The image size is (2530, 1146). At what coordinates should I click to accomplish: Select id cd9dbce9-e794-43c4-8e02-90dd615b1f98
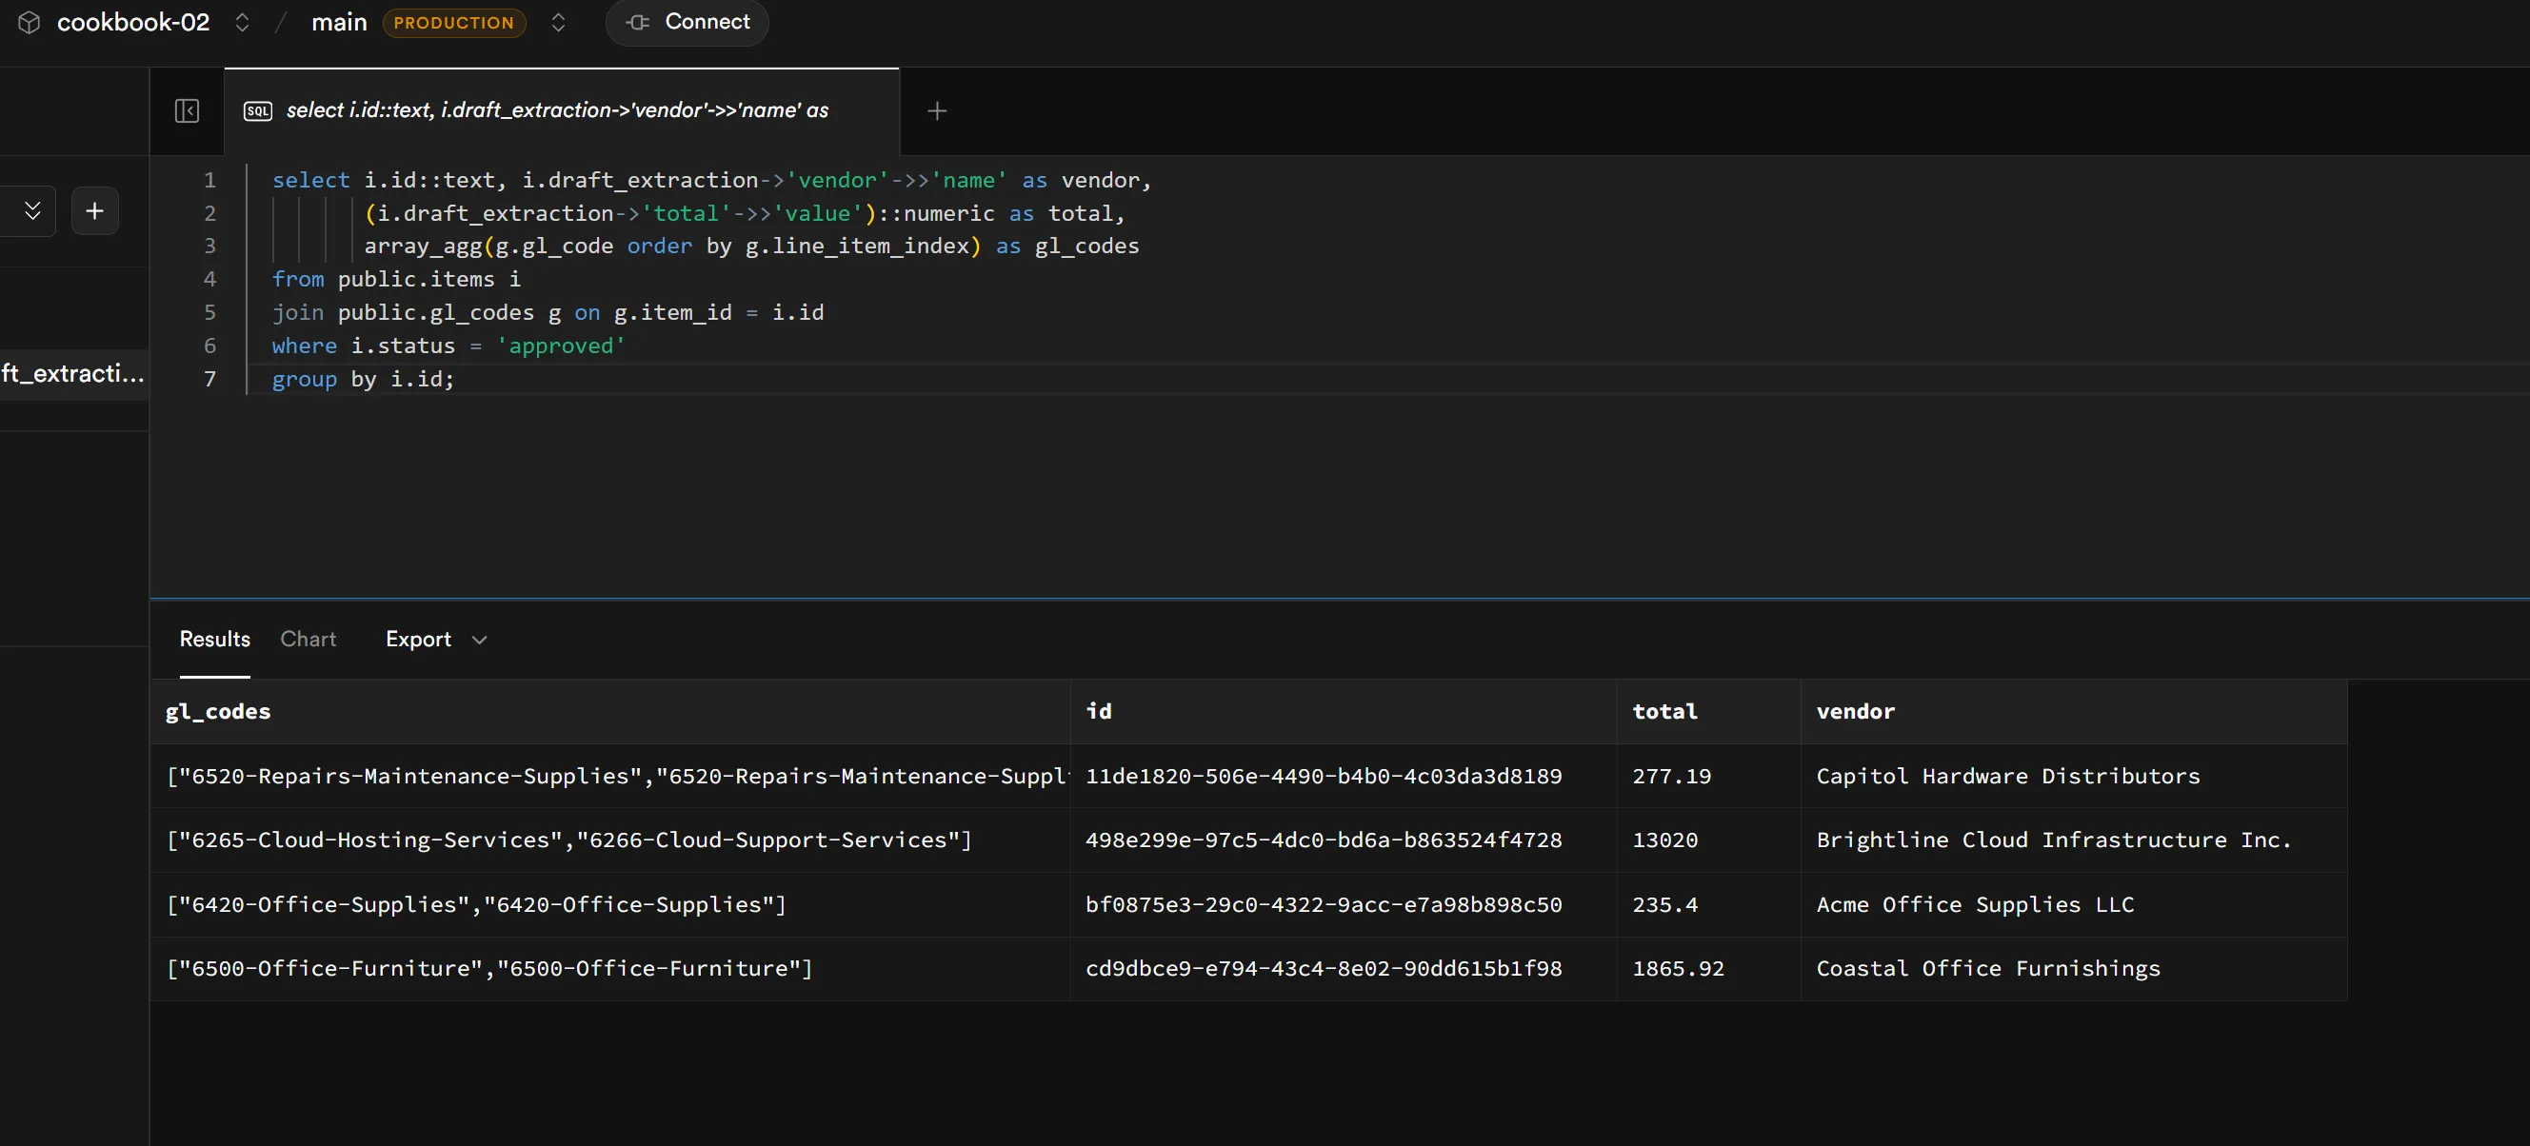tap(1323, 968)
